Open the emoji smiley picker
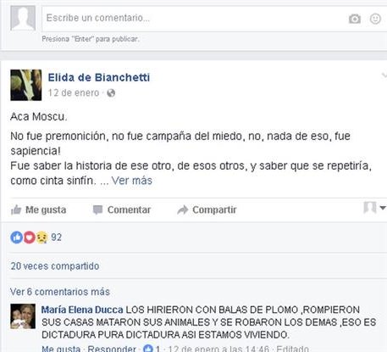The height and width of the screenshot is (352, 387). [x=375, y=19]
